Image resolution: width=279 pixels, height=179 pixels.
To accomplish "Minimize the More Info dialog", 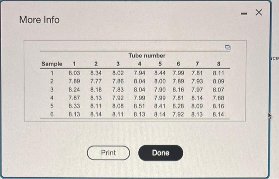I will 244,14.
